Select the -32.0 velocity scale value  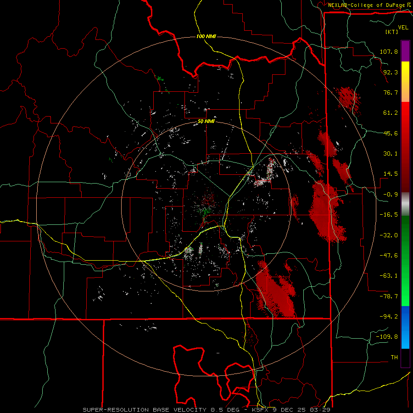(x=389, y=235)
